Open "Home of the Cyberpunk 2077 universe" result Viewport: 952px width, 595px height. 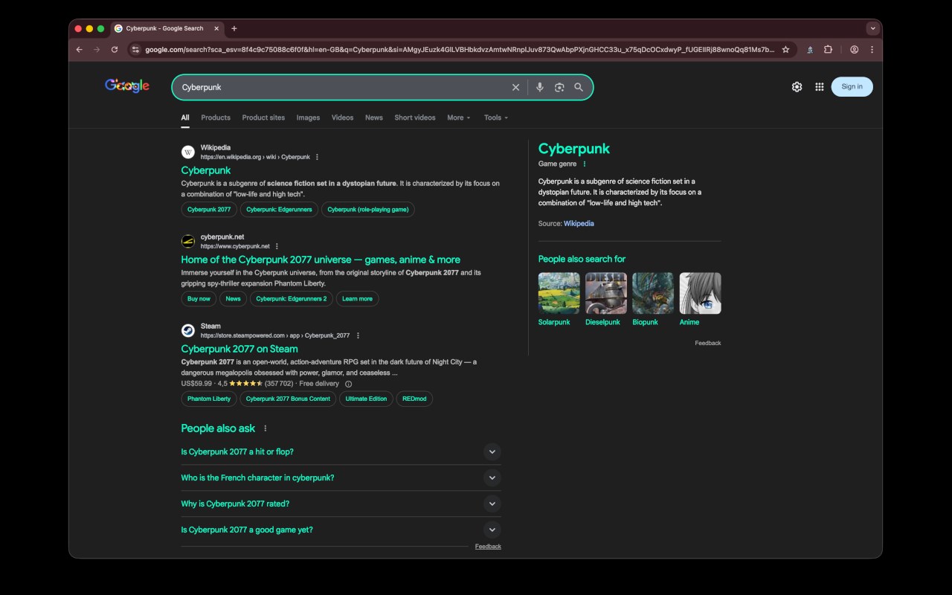pos(321,260)
